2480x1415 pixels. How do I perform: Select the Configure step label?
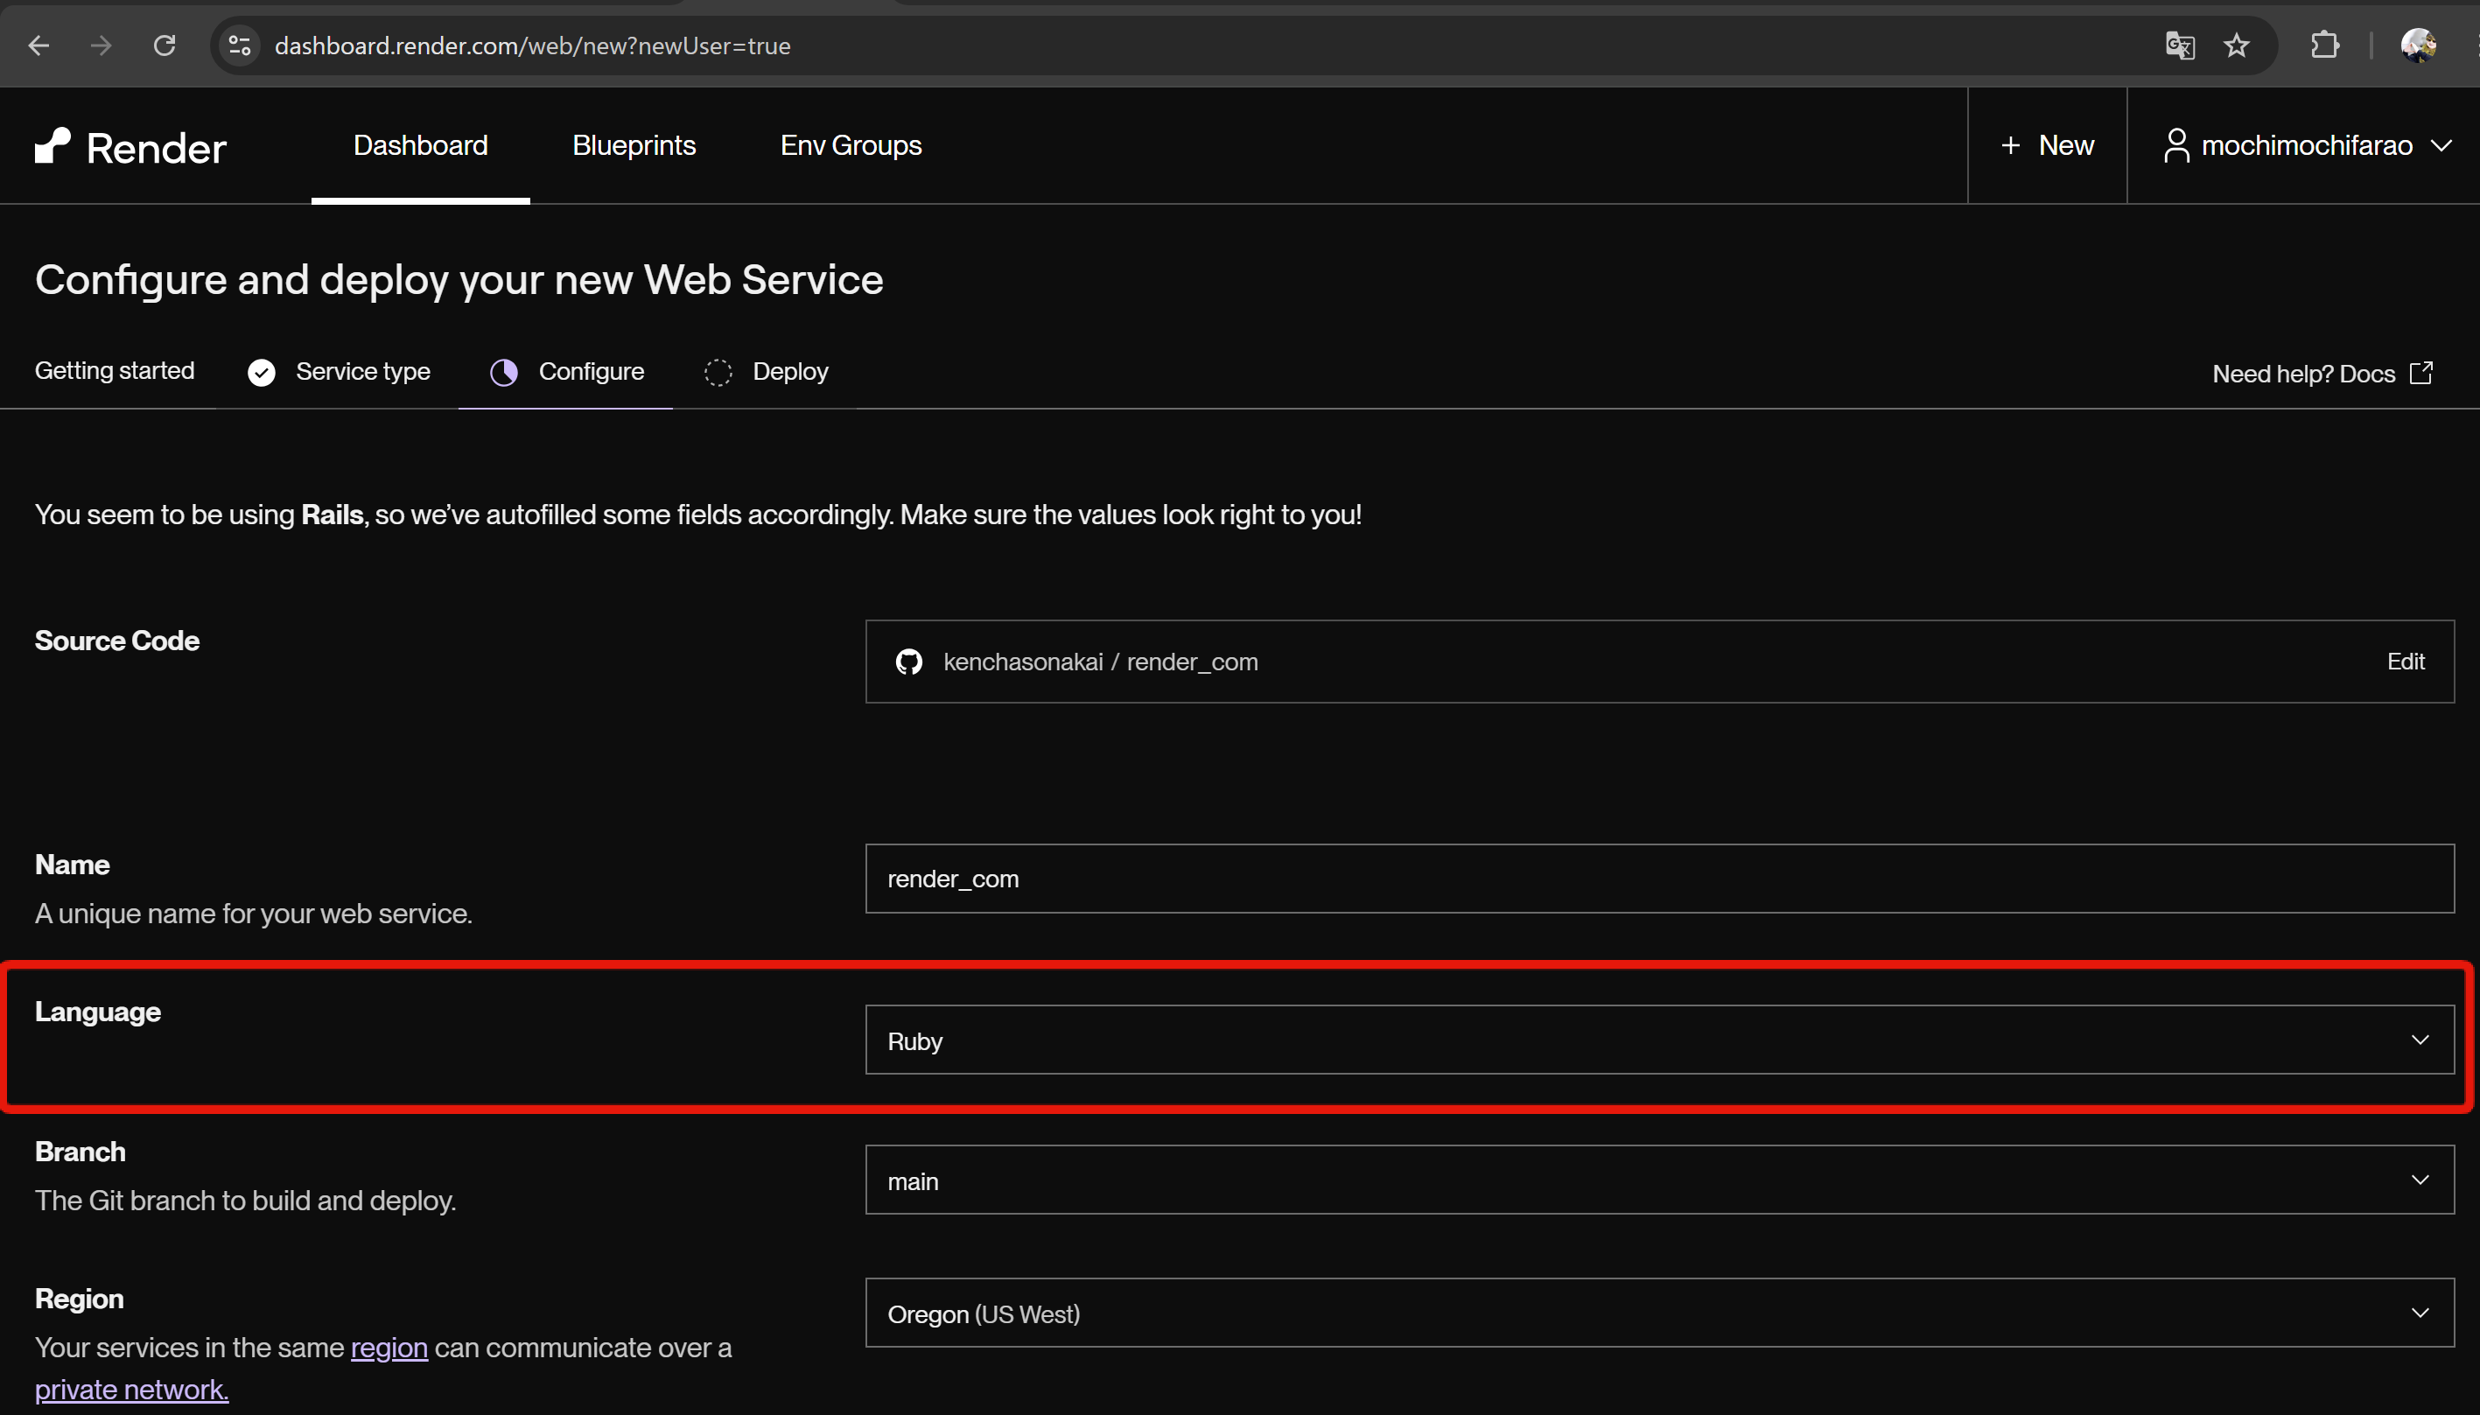[591, 372]
